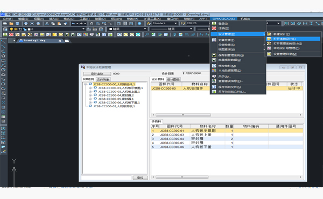
Task: Click the Layer Properties Manager icon
Action: [5, 29]
